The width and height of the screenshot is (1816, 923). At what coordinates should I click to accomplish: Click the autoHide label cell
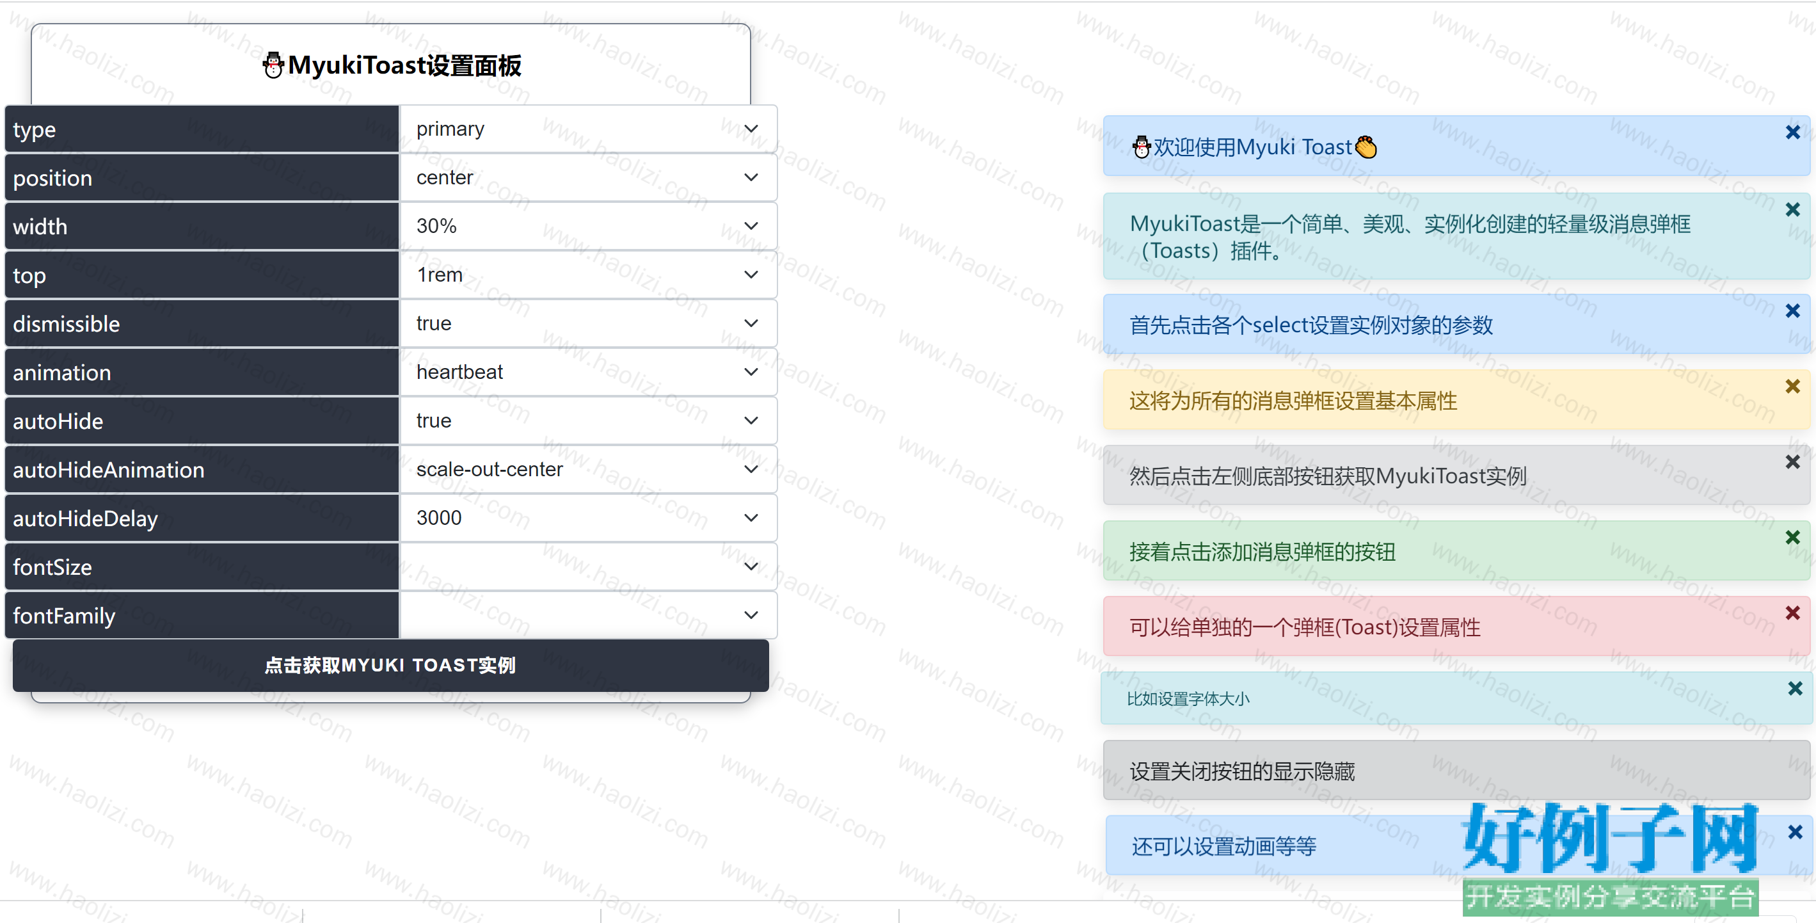tap(202, 421)
